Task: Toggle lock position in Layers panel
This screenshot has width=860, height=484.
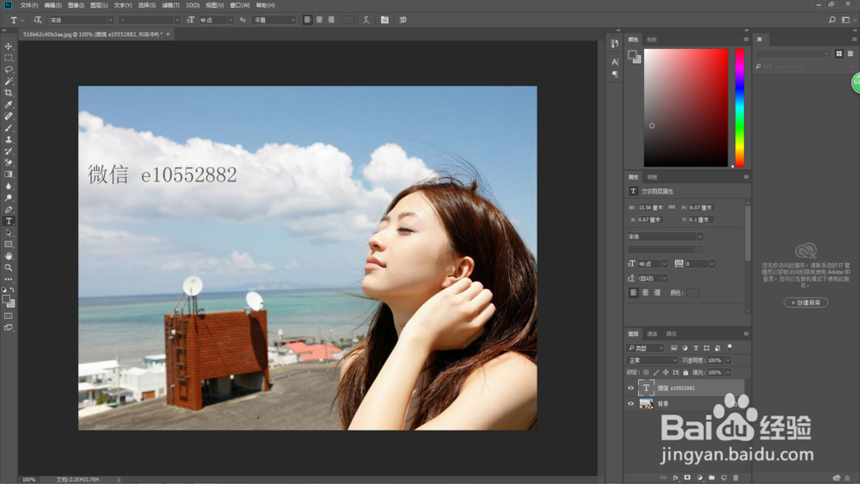Action: click(666, 373)
